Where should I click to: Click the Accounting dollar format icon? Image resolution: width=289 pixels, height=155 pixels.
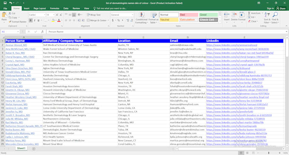113,20
